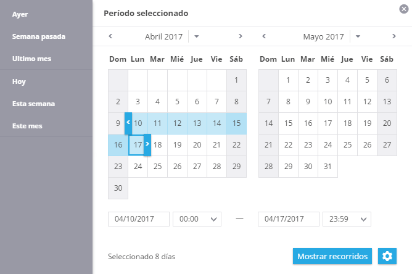Select May 18 in the calendar
The height and width of the screenshot is (274, 412).
[x=347, y=123]
